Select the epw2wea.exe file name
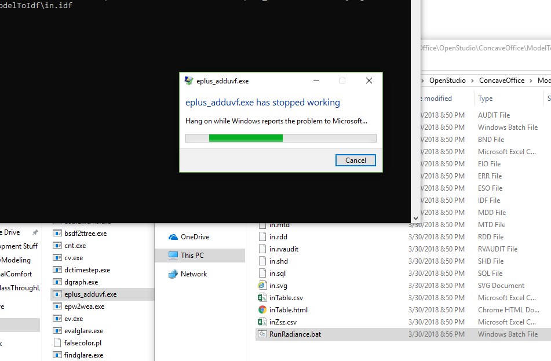Image resolution: width=551 pixels, height=361 pixels. [x=85, y=307]
